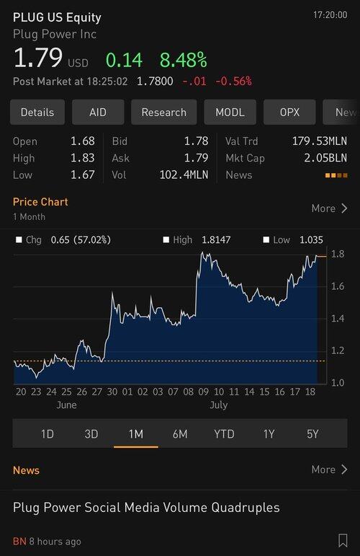Expand News section via More chevron

tap(330, 469)
